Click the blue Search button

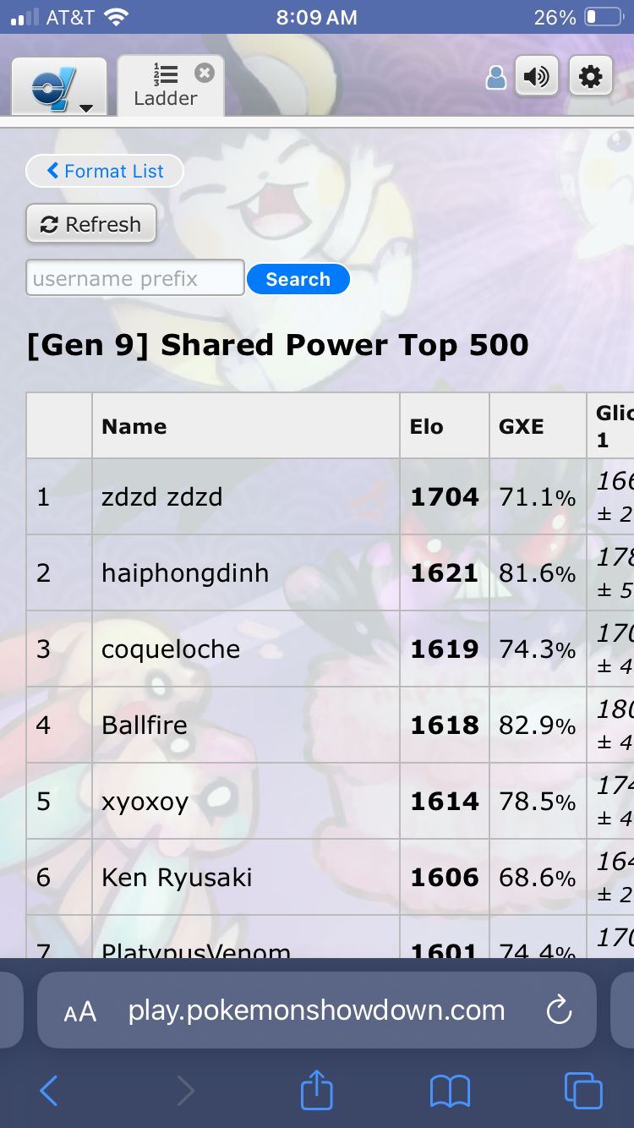coord(298,279)
